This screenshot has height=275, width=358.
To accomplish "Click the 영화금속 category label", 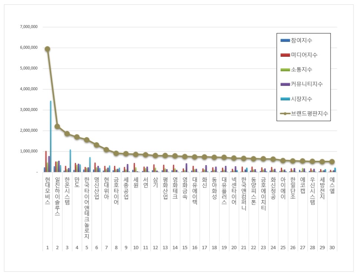I will coord(185,188).
